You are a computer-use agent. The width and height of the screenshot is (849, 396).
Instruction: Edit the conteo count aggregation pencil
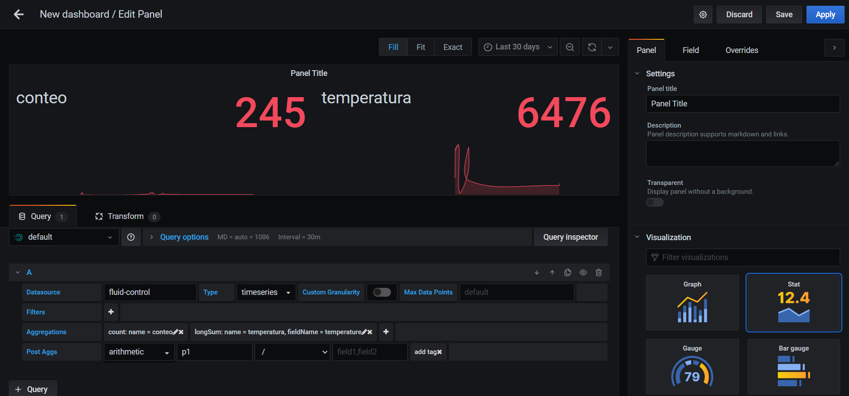pyautogui.click(x=176, y=332)
